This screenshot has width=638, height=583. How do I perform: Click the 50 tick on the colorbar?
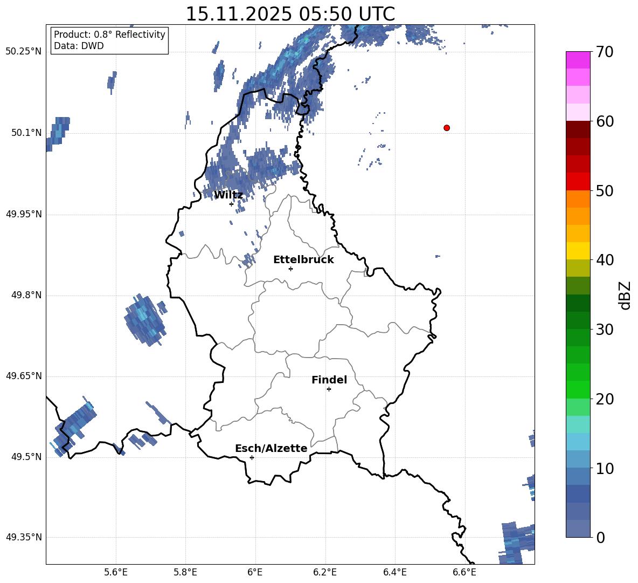pyautogui.click(x=605, y=190)
